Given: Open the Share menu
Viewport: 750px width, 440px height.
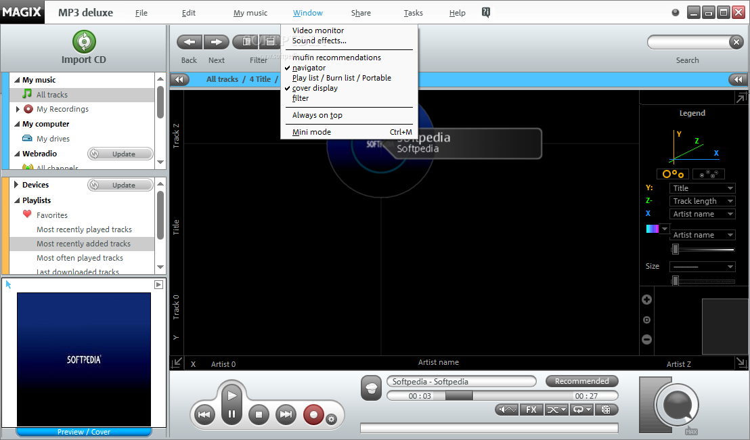Looking at the screenshot, I should pos(361,13).
